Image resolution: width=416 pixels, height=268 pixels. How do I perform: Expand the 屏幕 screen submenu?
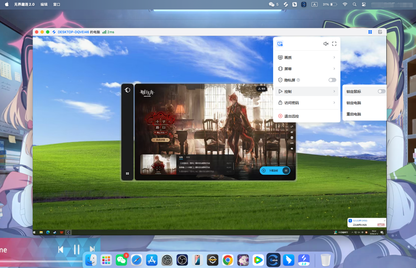[x=306, y=69]
